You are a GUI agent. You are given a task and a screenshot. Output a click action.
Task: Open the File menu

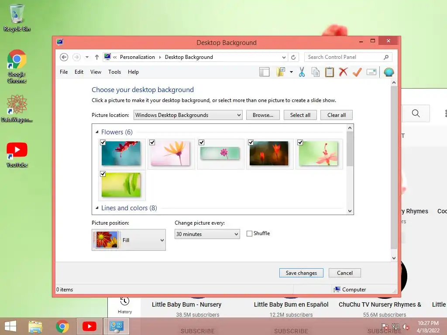click(x=64, y=72)
